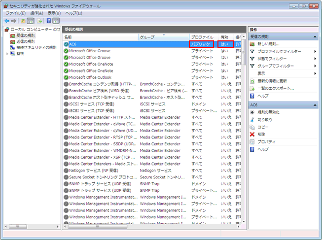Click the Help toolbar icon

49,21
